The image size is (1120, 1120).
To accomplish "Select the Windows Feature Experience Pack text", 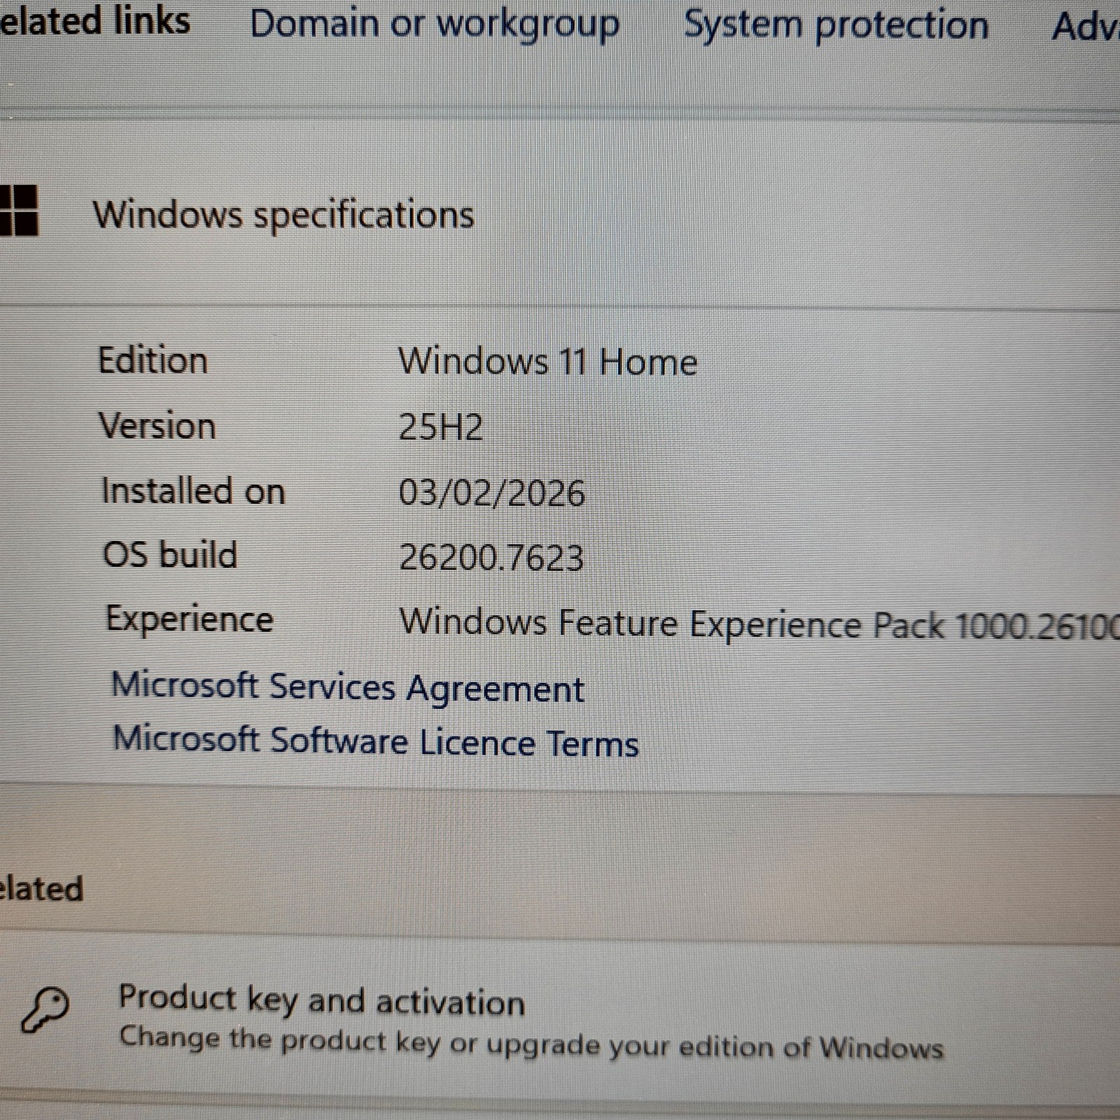I will (x=759, y=623).
